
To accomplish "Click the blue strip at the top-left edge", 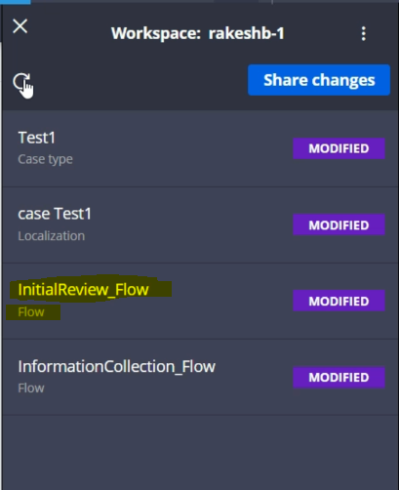I will click(x=16, y=2).
